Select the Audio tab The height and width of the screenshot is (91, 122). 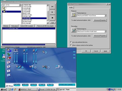tap(71, 7)
